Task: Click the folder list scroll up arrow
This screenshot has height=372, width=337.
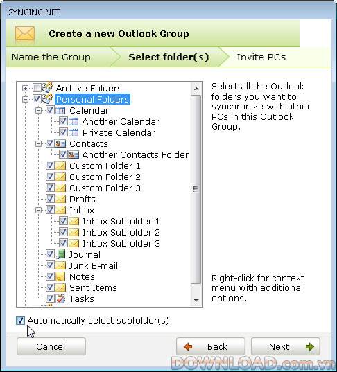Action: tap(196, 89)
